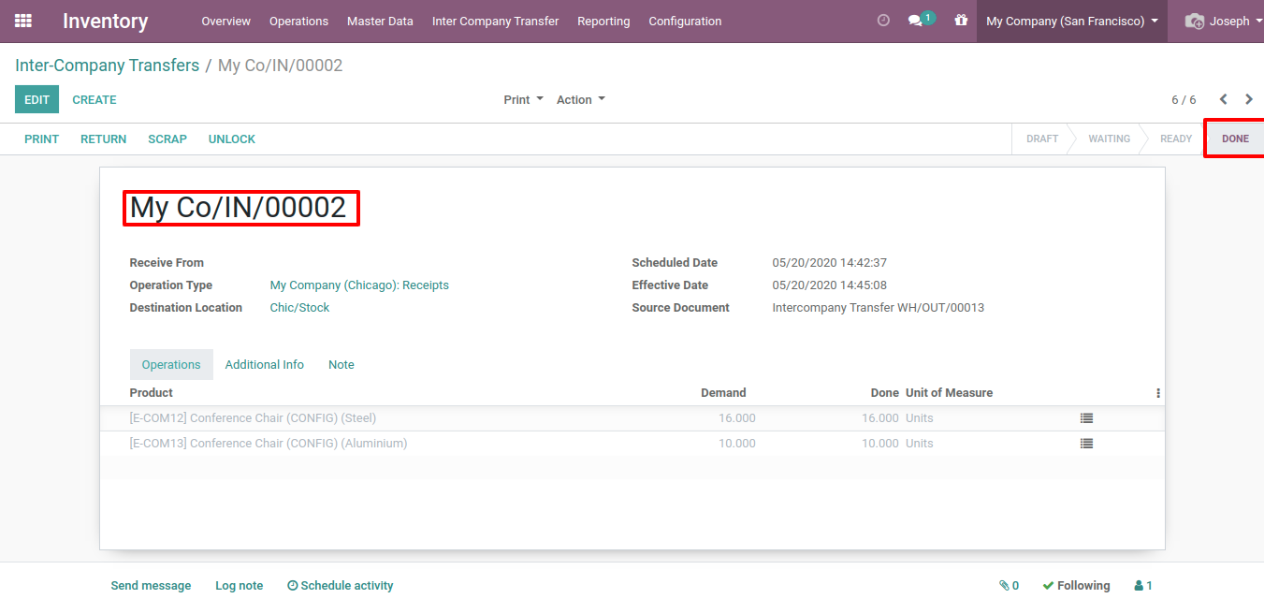Go to previous record arrow
This screenshot has width=1264, height=599.
[x=1223, y=99]
